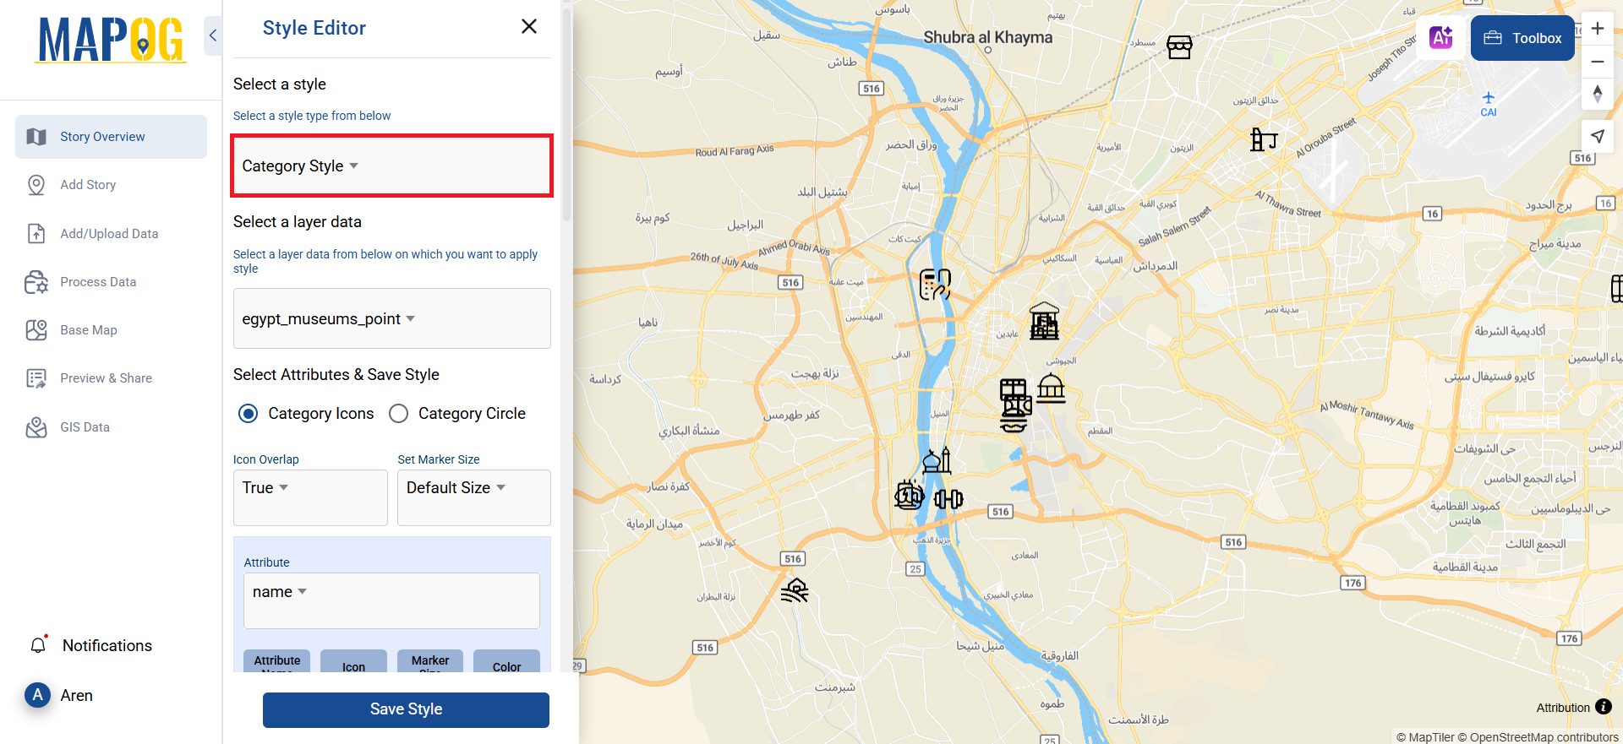
Task: Click the stacked grid and tram marker
Action: (x=1015, y=405)
